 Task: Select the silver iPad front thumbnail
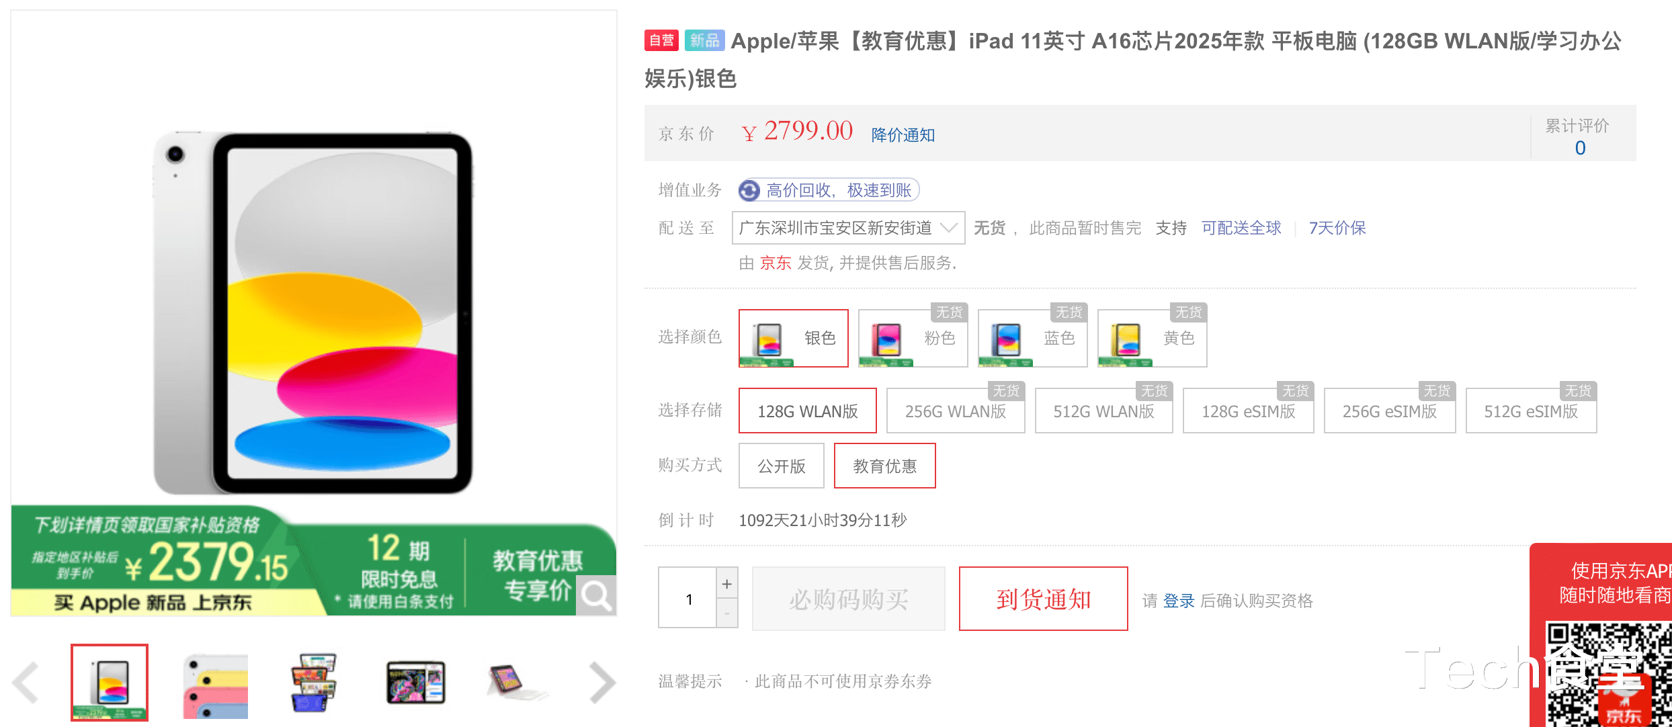110,683
